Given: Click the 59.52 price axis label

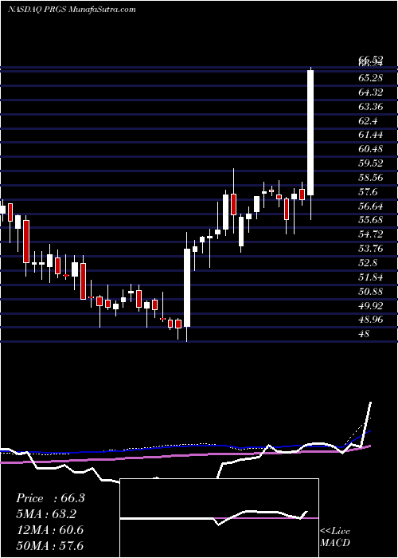Looking at the screenshot, I should 371,163.
